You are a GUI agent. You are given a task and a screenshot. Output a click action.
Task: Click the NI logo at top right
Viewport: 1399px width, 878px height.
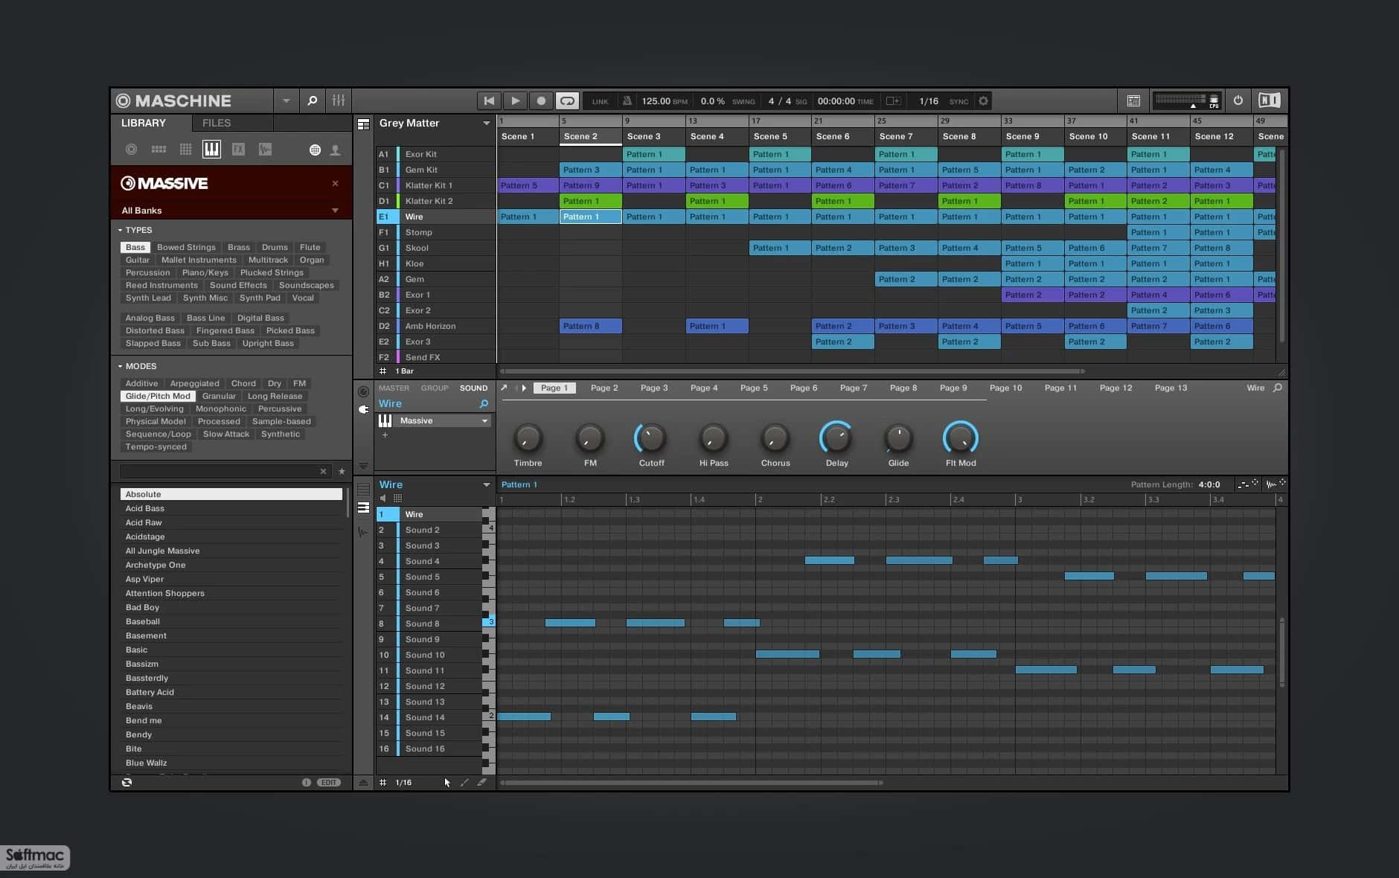(1269, 100)
